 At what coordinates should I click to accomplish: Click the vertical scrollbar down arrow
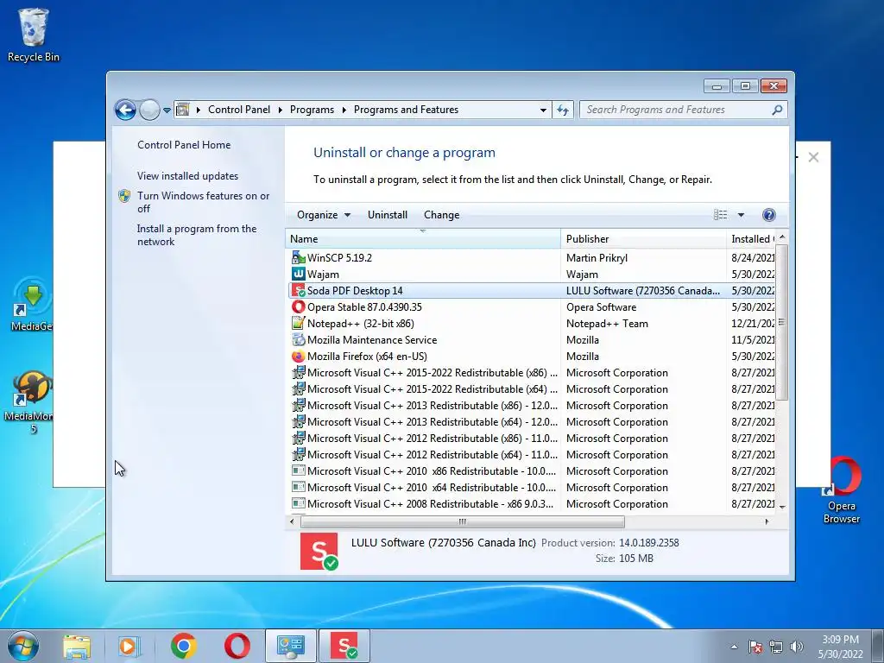click(782, 507)
